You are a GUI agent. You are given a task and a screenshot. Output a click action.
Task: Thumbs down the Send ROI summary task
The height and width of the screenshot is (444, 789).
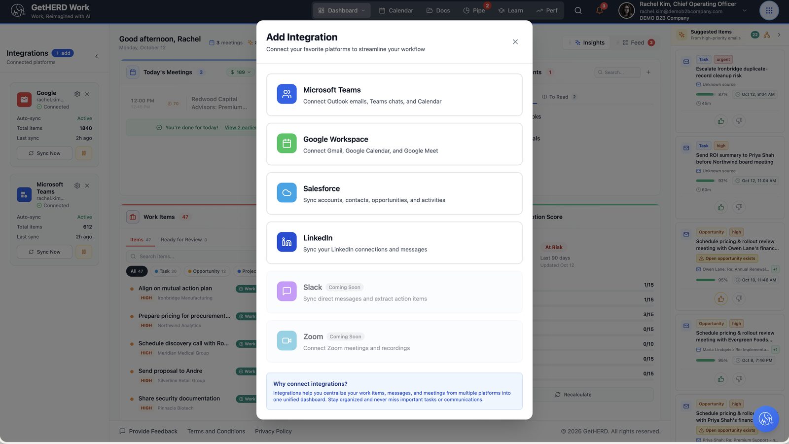pos(739,207)
